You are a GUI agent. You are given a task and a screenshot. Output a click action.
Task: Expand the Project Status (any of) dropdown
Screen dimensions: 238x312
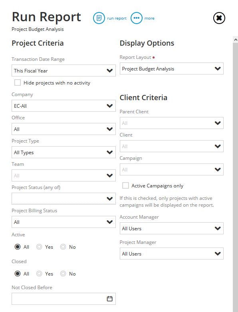tap(63, 199)
